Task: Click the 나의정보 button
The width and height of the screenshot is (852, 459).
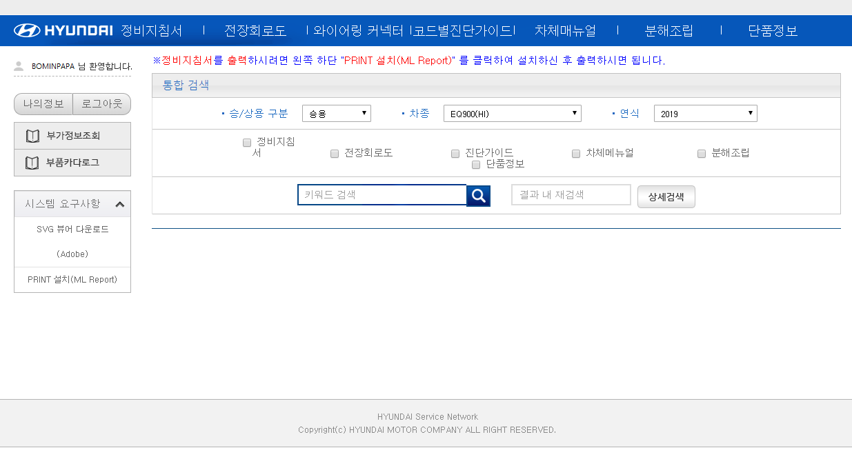Action: [43, 104]
